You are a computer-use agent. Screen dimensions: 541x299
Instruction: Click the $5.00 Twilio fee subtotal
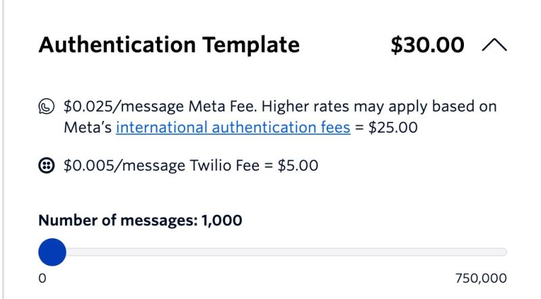(298, 164)
